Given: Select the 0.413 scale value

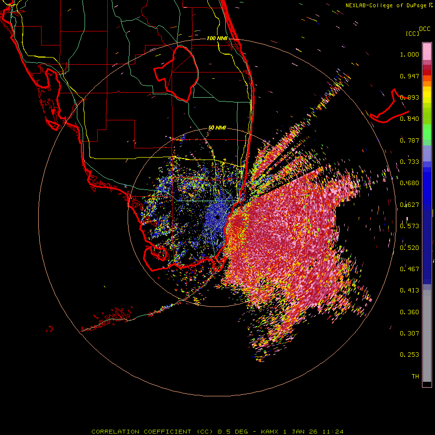Looking at the screenshot, I should pyautogui.click(x=409, y=290).
